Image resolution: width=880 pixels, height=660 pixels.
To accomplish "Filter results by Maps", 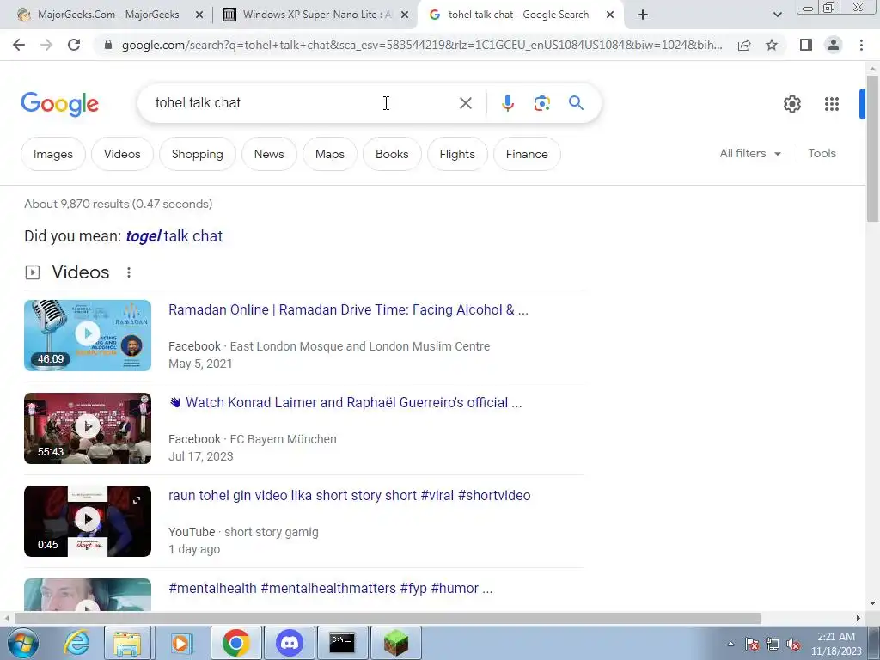I will (330, 155).
